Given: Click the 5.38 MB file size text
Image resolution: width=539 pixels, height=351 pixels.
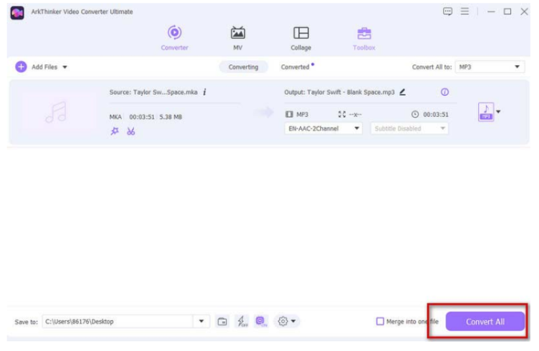Looking at the screenshot, I should click(x=171, y=117).
